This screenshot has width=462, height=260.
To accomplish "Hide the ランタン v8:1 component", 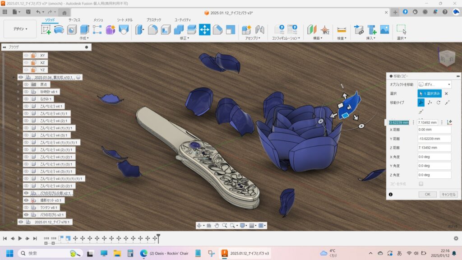I will coord(26,207).
